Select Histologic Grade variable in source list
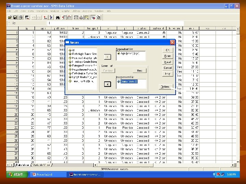 (83, 62)
